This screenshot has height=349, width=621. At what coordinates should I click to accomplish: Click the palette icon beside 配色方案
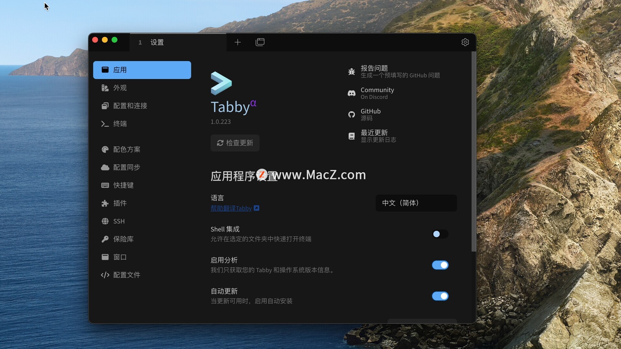point(105,150)
